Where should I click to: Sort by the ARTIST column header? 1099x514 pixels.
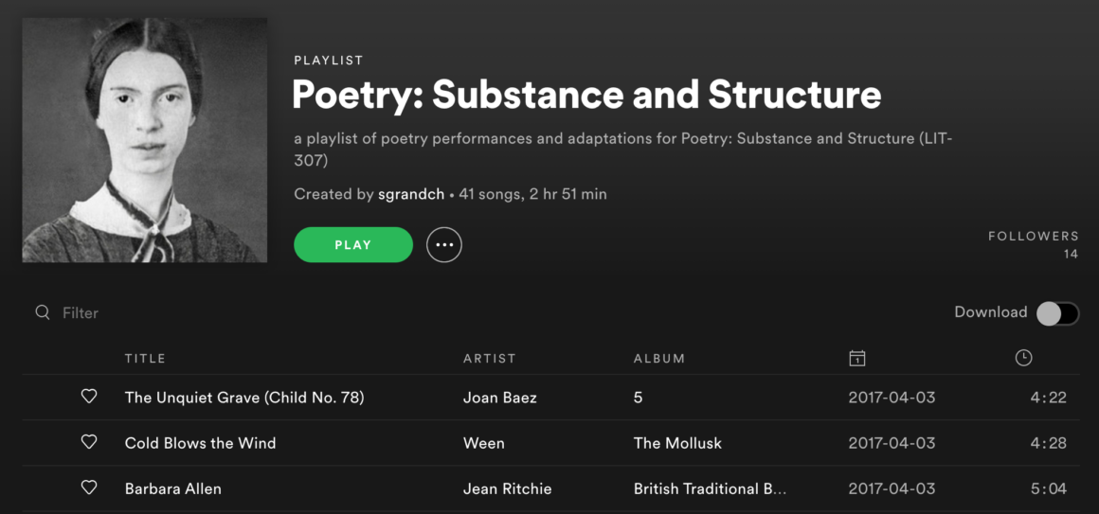tap(489, 359)
